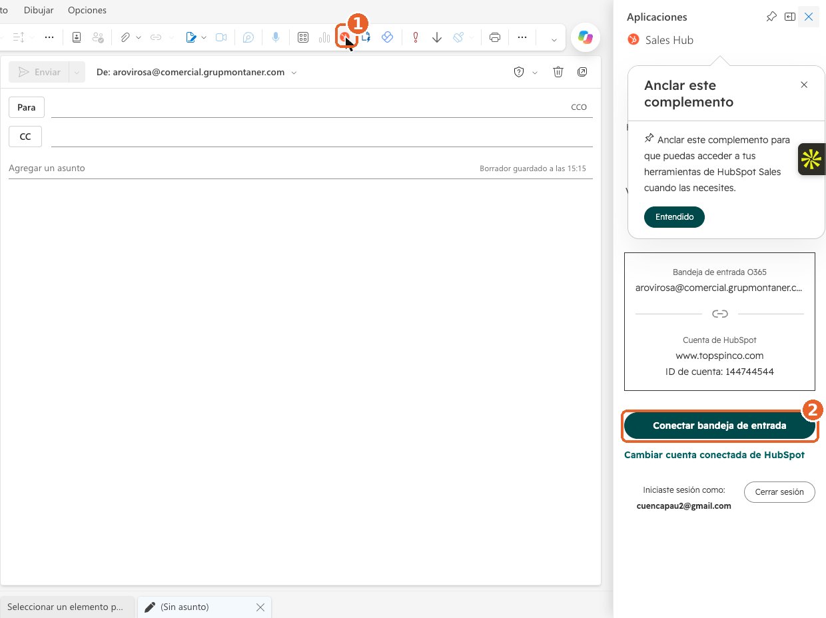The width and height of the screenshot is (826, 618).
Task: Open the address book
Action: pyautogui.click(x=77, y=37)
